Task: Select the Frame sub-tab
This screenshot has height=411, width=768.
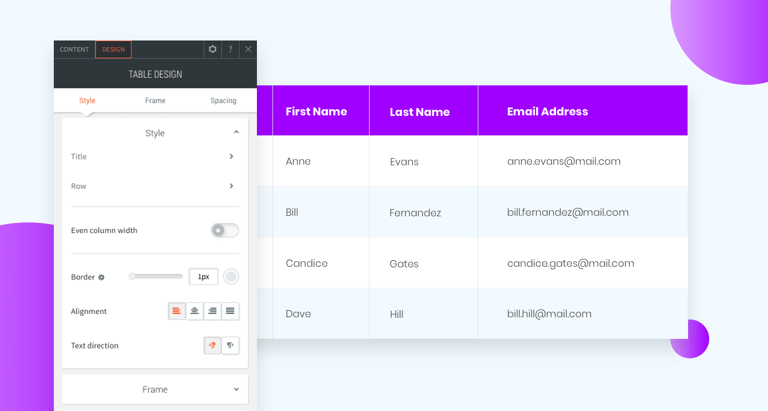Action: 155,100
